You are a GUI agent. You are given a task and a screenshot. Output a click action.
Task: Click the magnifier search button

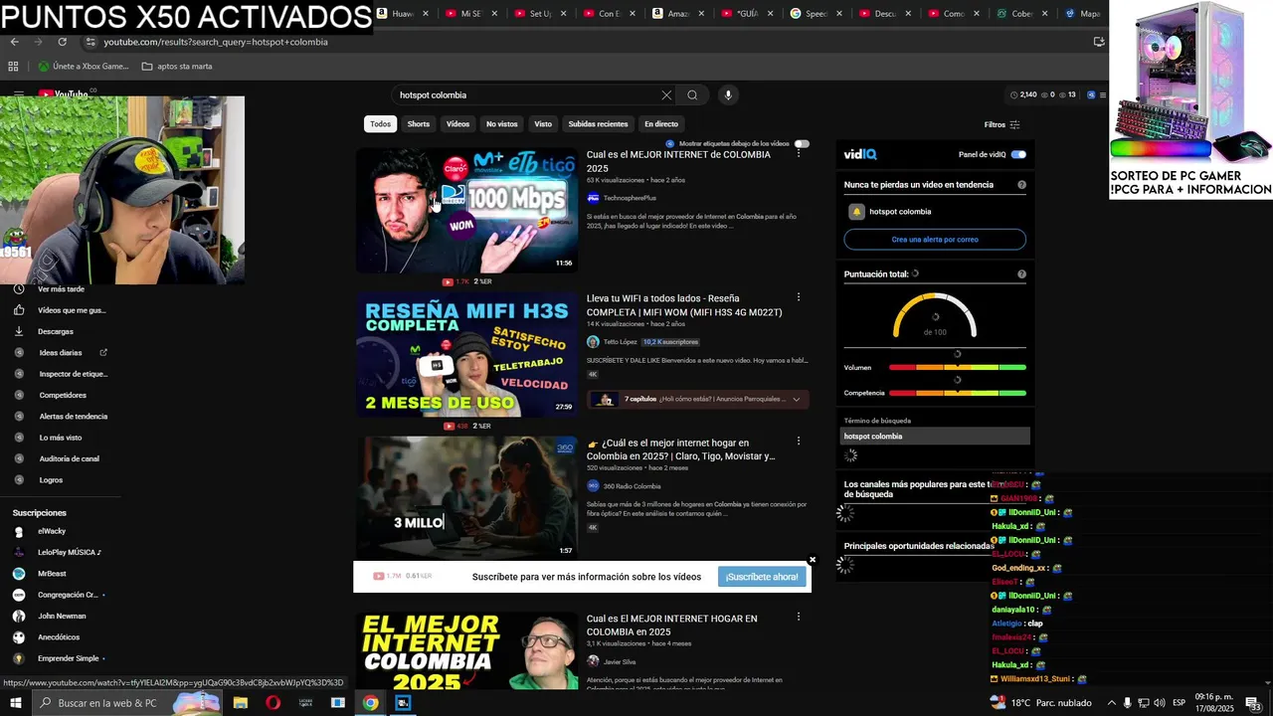click(692, 95)
